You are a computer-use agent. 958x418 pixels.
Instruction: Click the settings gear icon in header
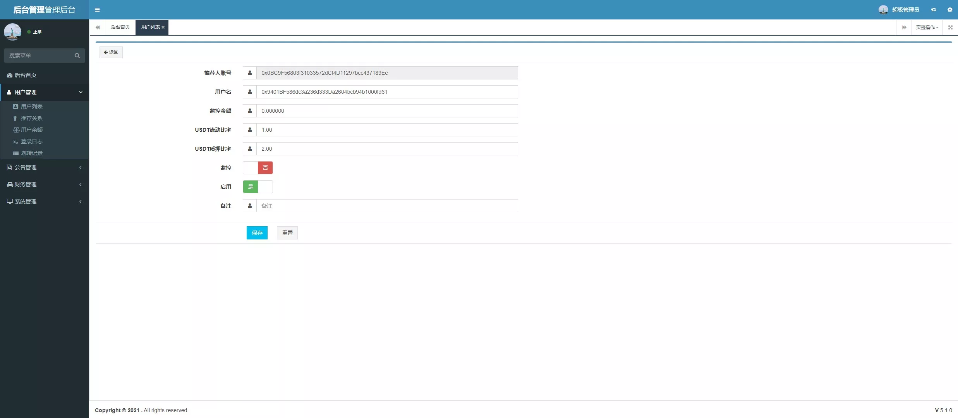point(949,10)
